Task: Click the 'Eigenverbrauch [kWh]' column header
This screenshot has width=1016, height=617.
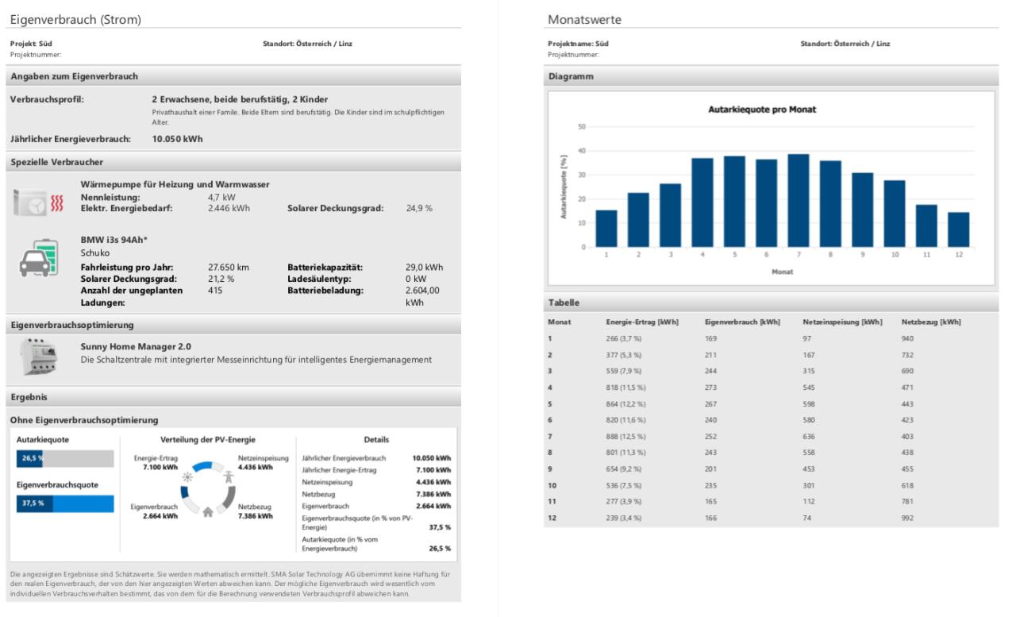Action: pos(742,322)
